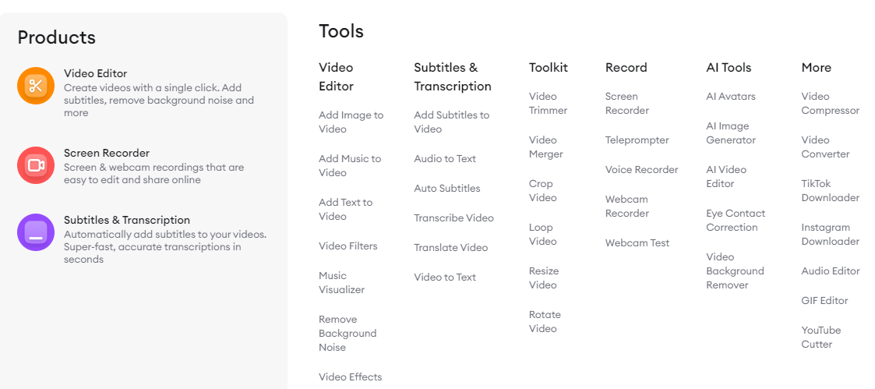This screenshot has width=875, height=389.
Task: Open the Add Music to Video link
Action: (x=350, y=166)
